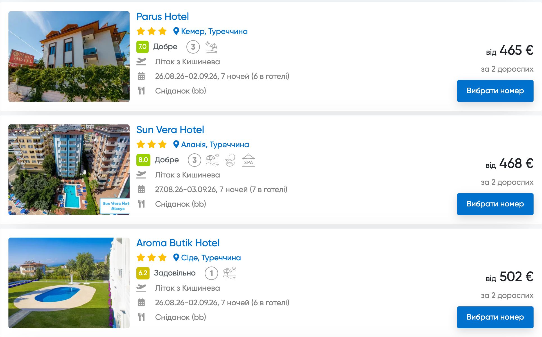Open the Аланія, Туреччина location link

pos(211,144)
